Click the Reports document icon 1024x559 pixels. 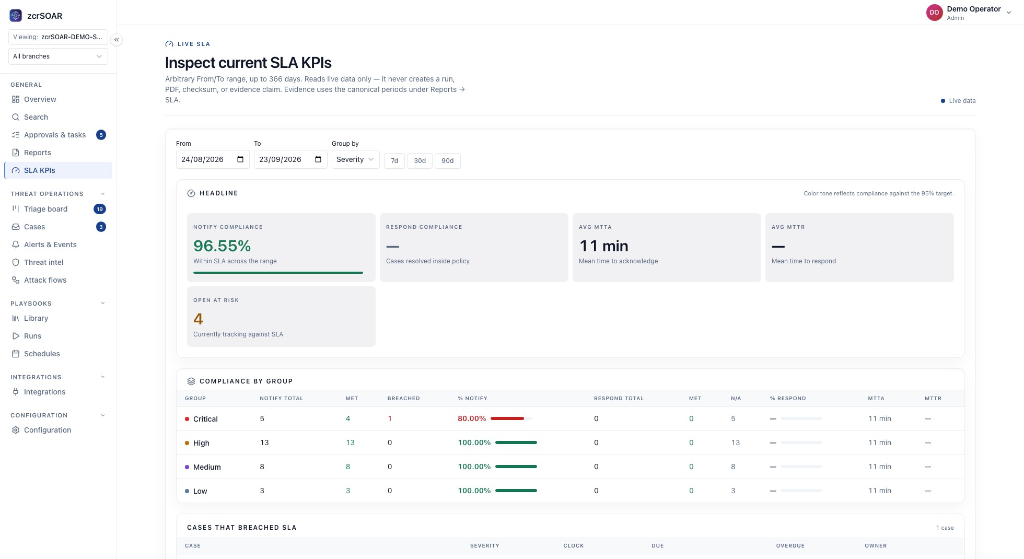tap(16, 153)
